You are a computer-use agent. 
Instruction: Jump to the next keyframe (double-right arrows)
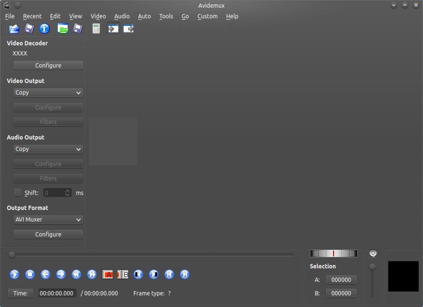92,274
